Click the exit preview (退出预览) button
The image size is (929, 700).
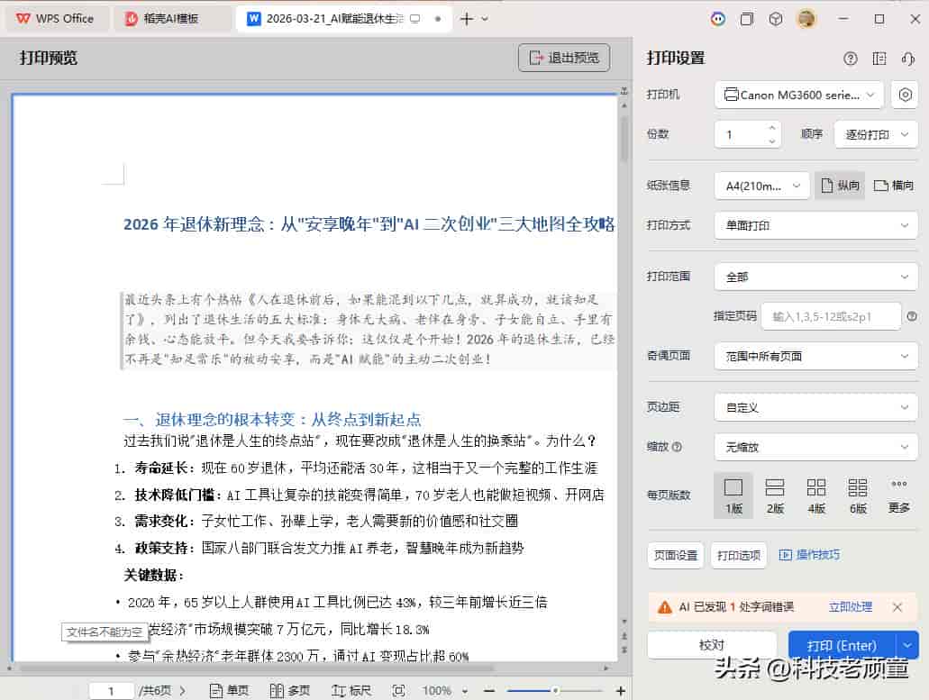point(564,58)
